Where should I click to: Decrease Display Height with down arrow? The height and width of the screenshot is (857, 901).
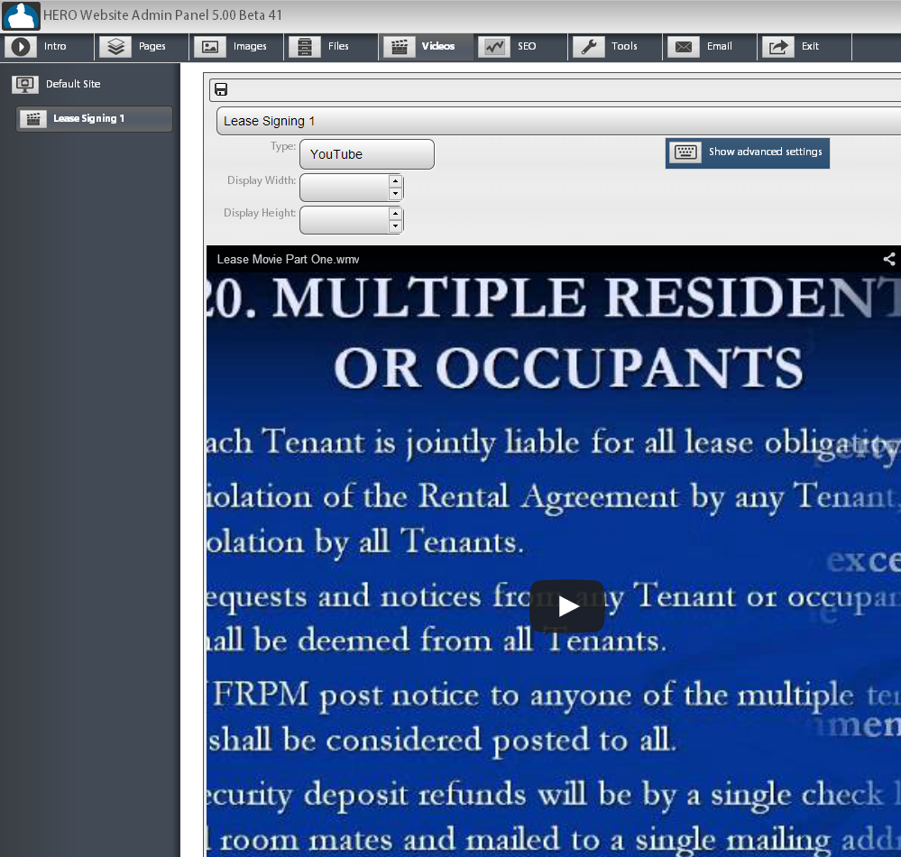point(395,226)
